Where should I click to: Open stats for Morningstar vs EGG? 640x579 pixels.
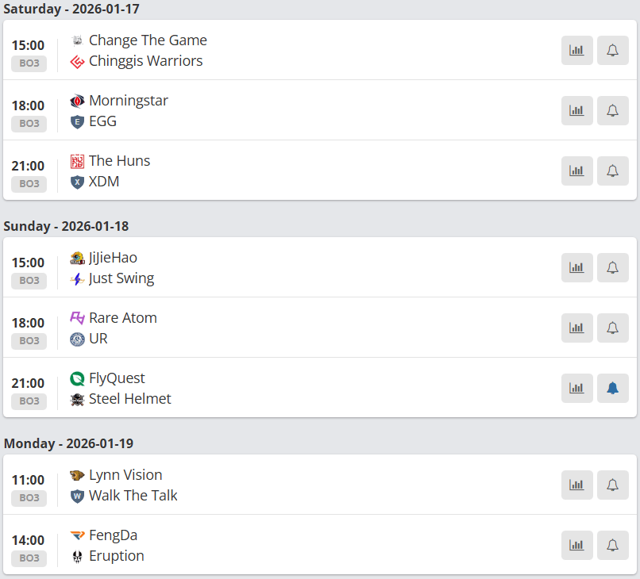[576, 110]
